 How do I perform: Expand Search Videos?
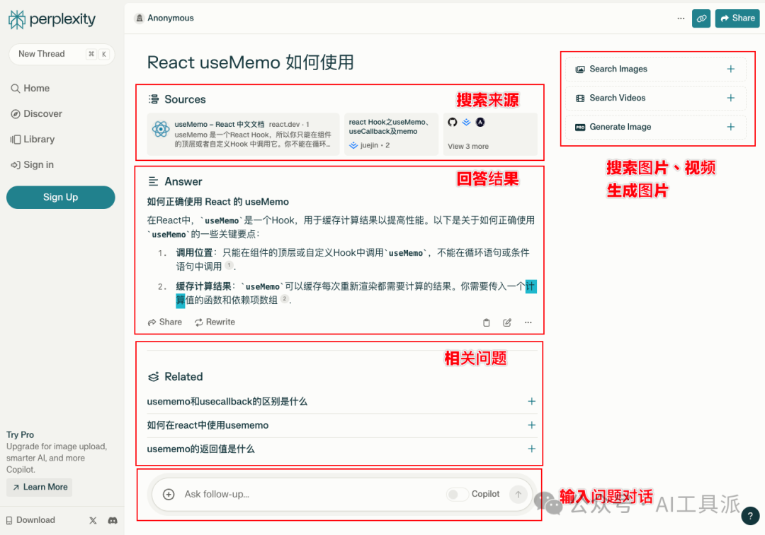click(655, 98)
